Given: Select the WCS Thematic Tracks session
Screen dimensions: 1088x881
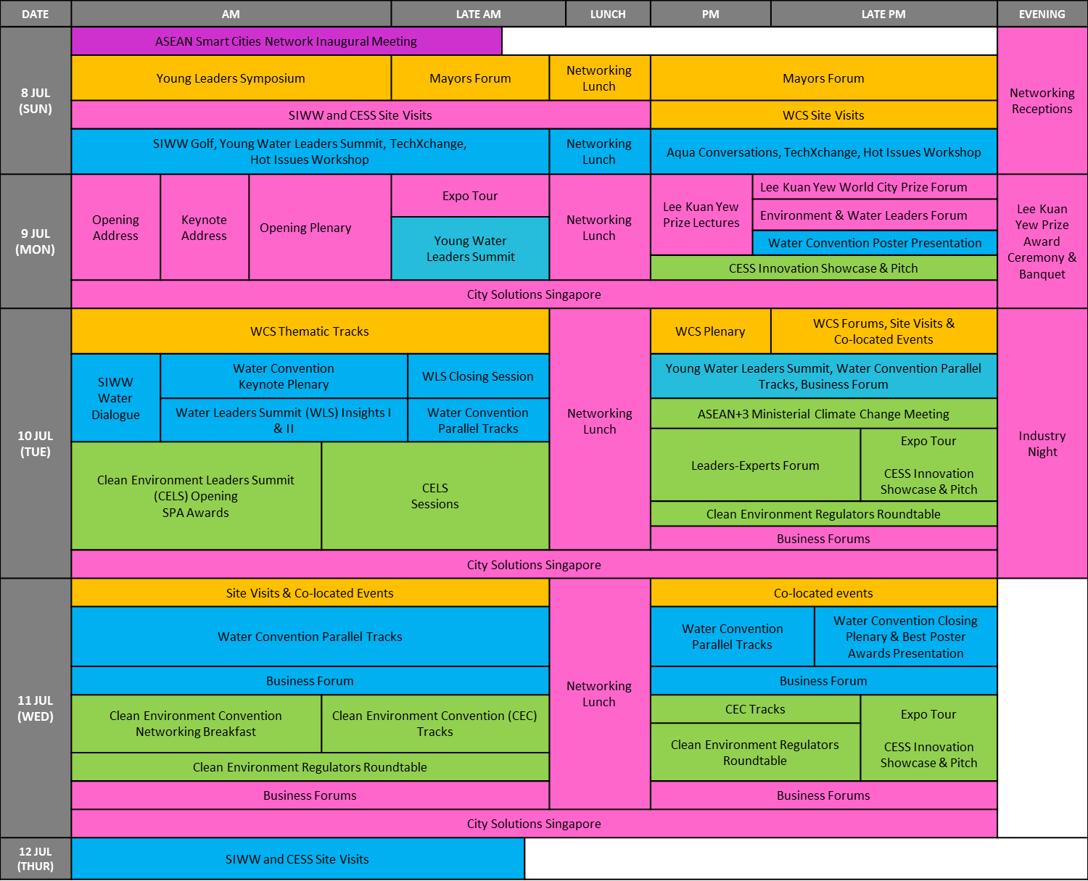Looking at the screenshot, I should tap(310, 331).
